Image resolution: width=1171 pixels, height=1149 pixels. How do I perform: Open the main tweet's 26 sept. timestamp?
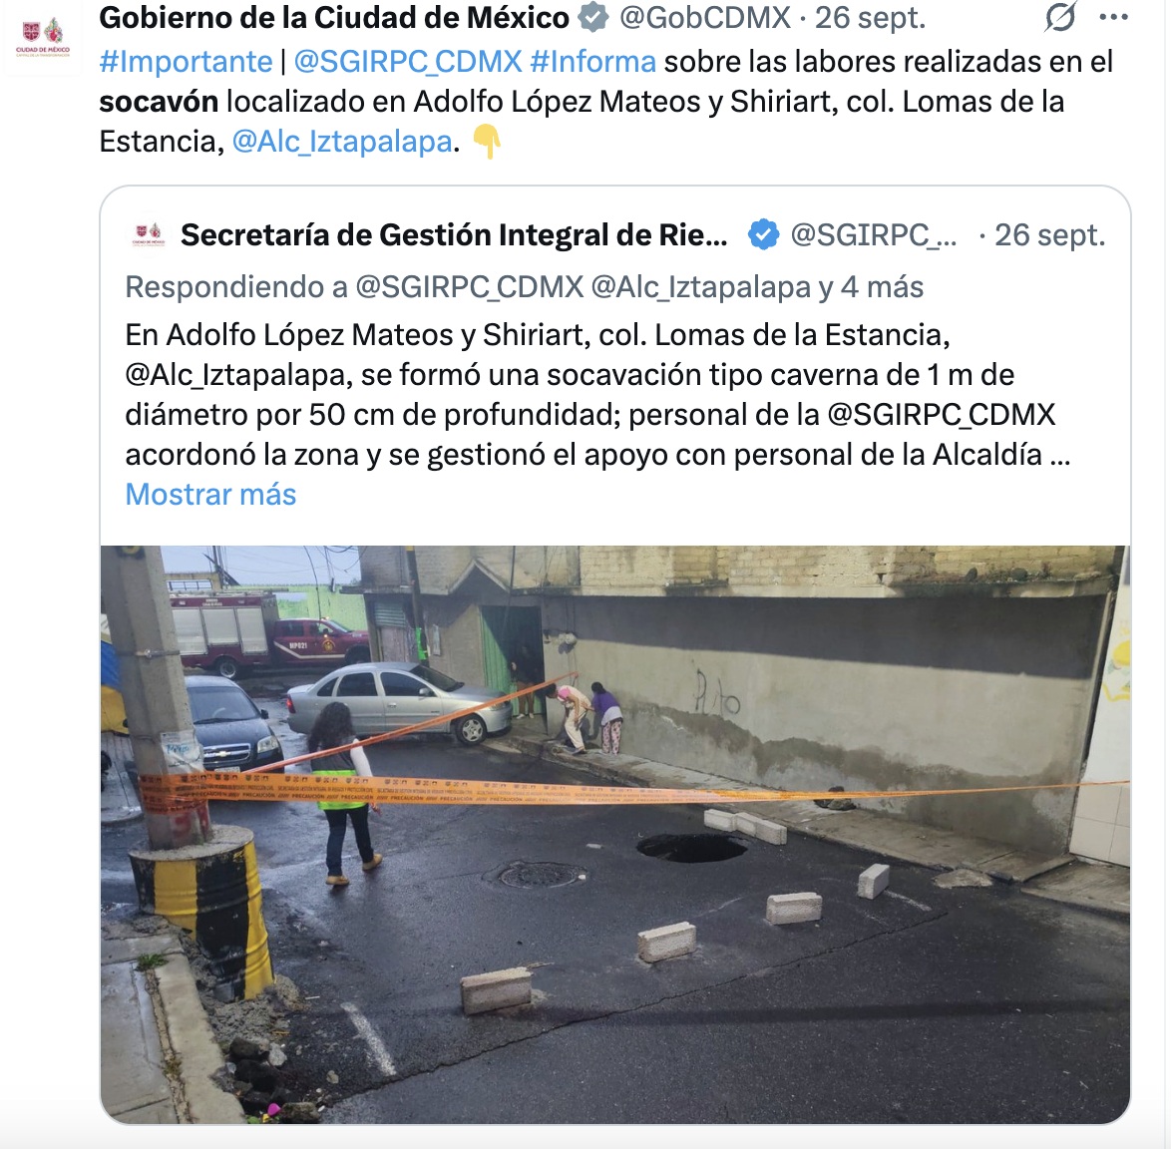point(870,18)
